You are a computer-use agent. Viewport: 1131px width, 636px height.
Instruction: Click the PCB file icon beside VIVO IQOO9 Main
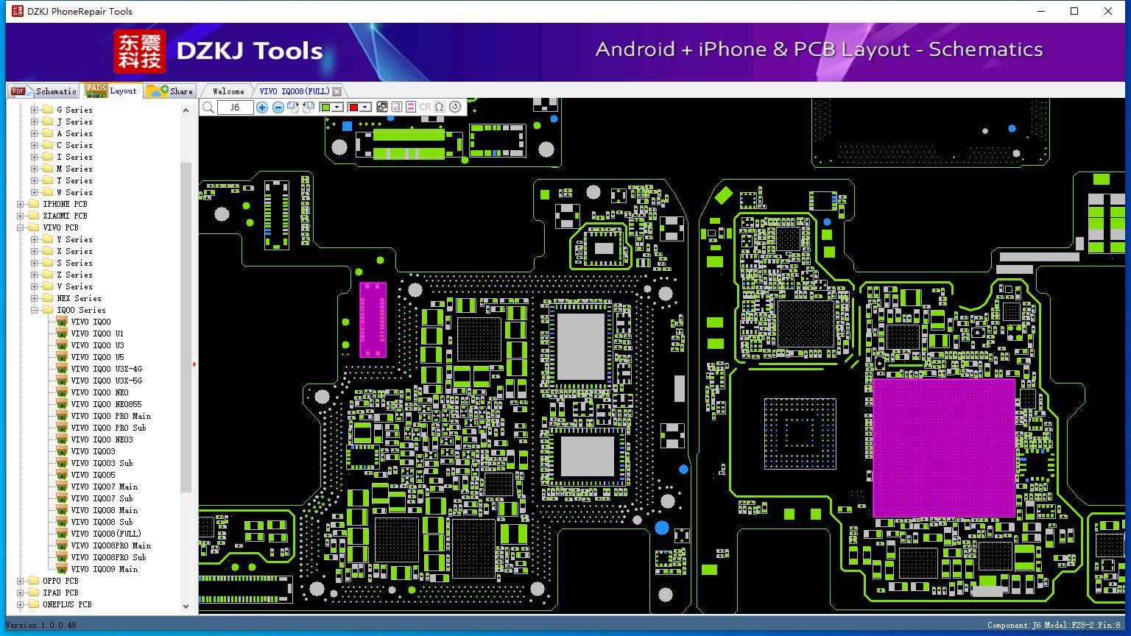tap(62, 569)
